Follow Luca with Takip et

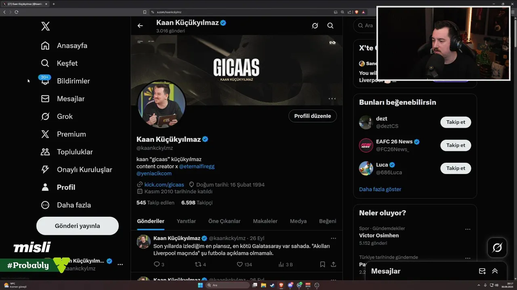tap(456, 168)
